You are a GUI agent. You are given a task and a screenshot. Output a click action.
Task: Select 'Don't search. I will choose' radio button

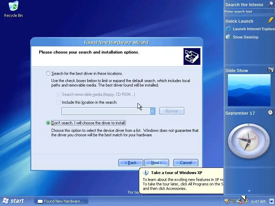pyautogui.click(x=48, y=123)
